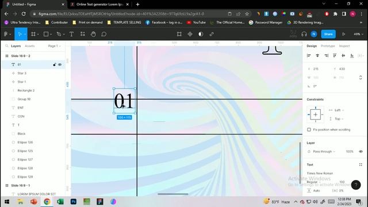Open the Password Manager bookmark
This screenshot has height=207, width=368.
click(x=266, y=22)
